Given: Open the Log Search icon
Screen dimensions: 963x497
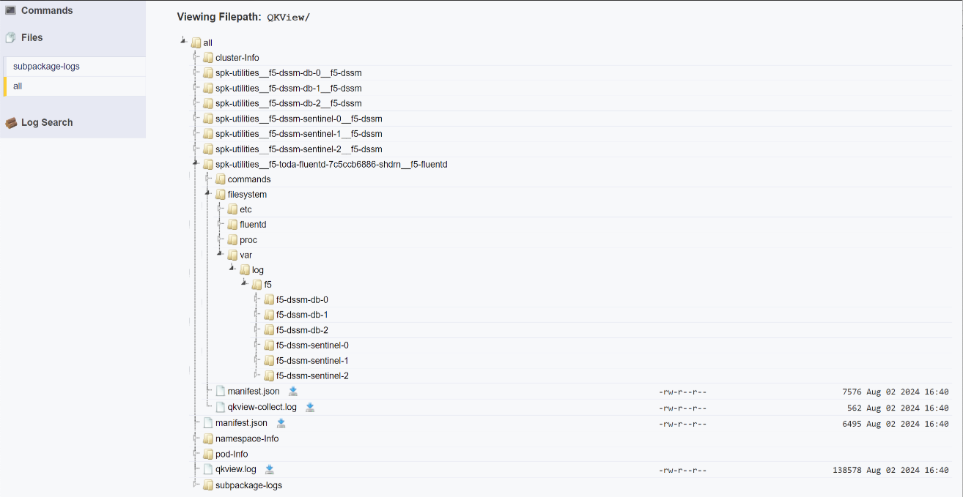Looking at the screenshot, I should [x=10, y=123].
